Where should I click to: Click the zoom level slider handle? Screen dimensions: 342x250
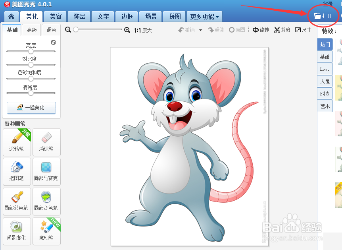click(x=76, y=29)
